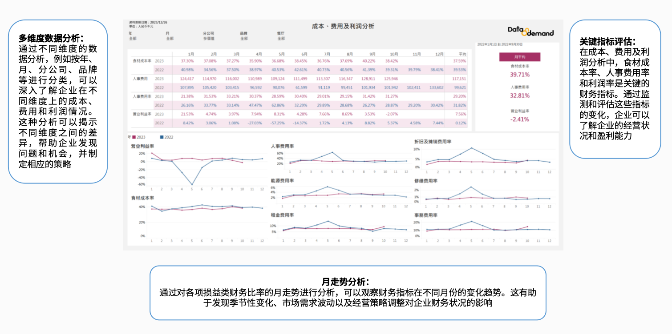Select the 月走势分析 callout box
The width and height of the screenshot is (672, 334).
[348, 293]
